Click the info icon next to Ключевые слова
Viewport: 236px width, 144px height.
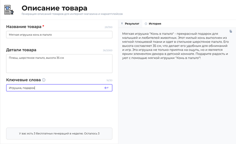coord(44,80)
